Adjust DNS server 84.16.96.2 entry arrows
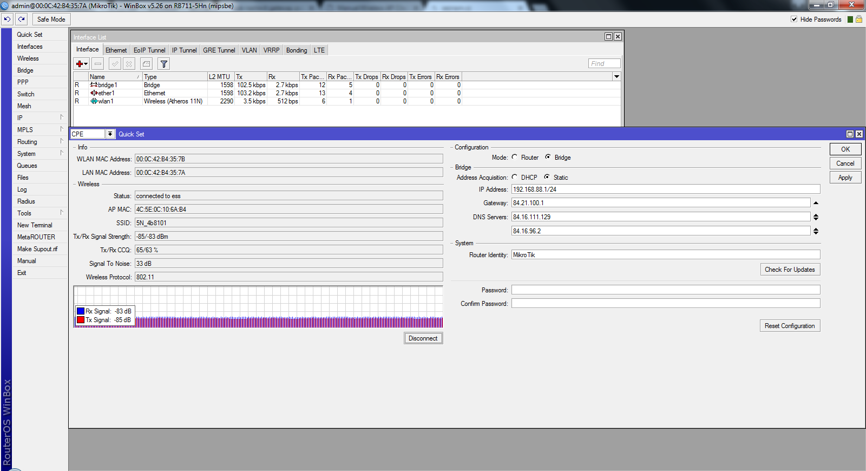 pyautogui.click(x=816, y=231)
